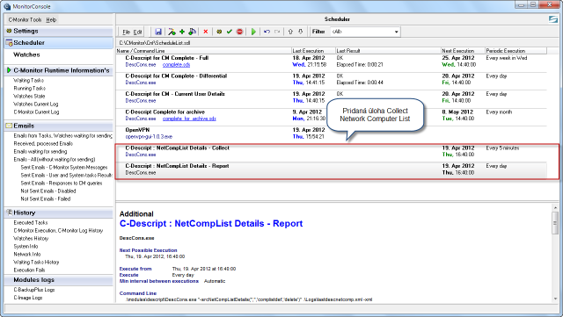Open Waiting Tasks in sidebar

[28, 80]
